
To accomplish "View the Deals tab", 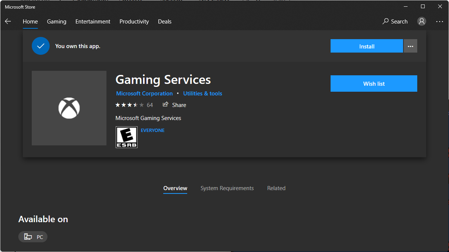I will point(165,22).
